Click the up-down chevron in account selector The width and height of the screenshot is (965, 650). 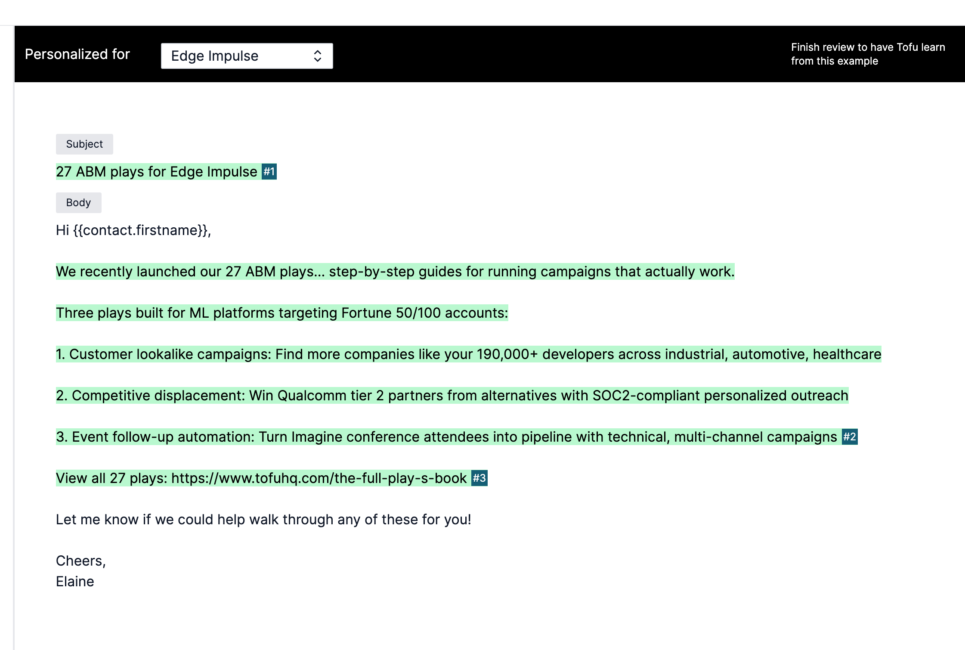pos(318,56)
